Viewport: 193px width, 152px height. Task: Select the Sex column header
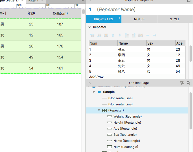(x=161, y=43)
